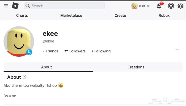View the Friends list
This screenshot has width=186, height=106.
[52, 51]
